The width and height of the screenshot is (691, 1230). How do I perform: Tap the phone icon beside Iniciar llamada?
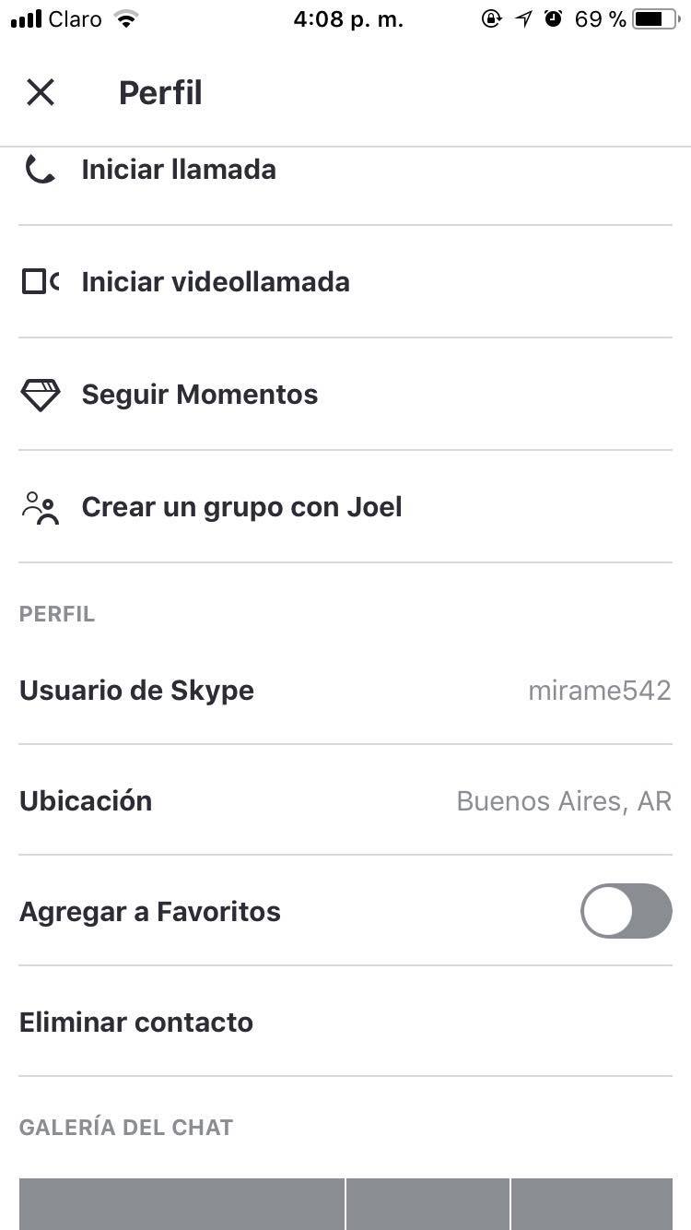coord(40,170)
